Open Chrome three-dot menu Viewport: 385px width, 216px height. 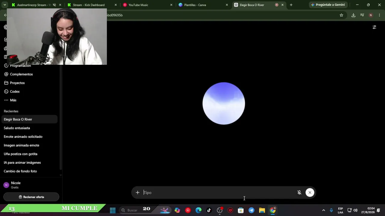[379, 15]
